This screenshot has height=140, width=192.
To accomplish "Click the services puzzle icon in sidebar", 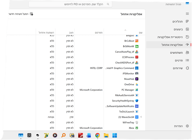I will [187, 68].
